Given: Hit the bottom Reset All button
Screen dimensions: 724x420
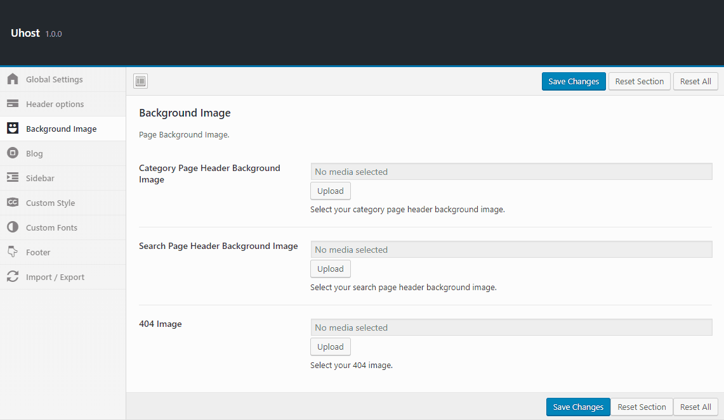Looking at the screenshot, I should click(x=695, y=407).
